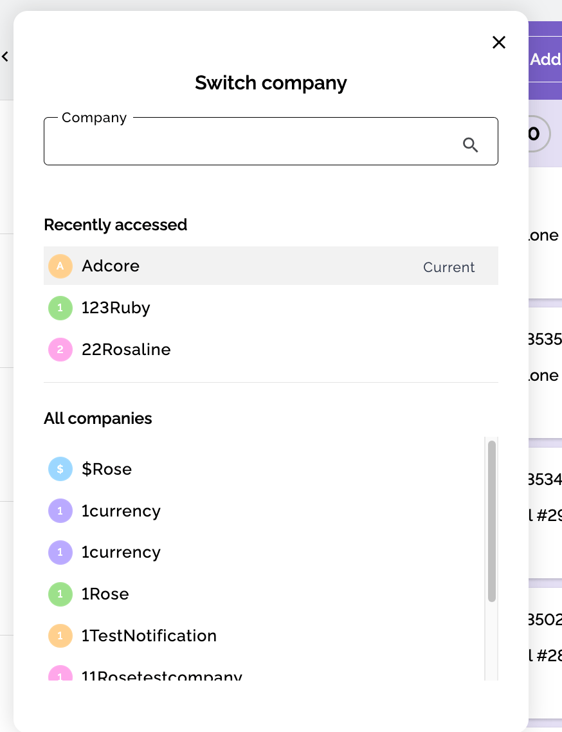Choose the 11Rosetestcompany entry
The image size is (562, 732).
pyautogui.click(x=162, y=675)
